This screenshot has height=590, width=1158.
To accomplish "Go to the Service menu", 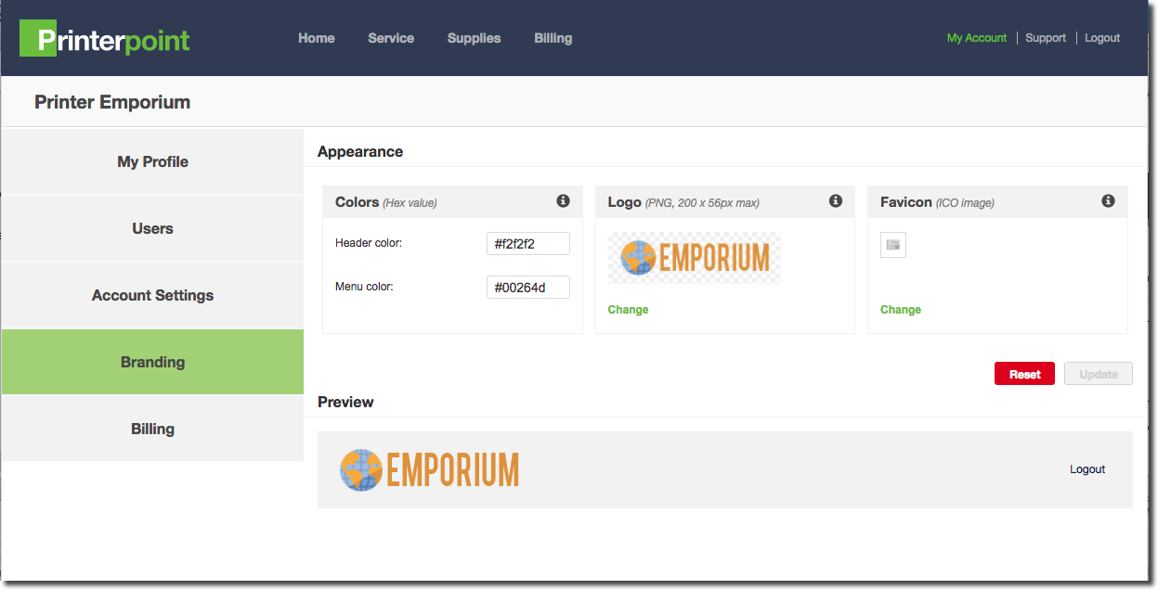I will (x=391, y=38).
